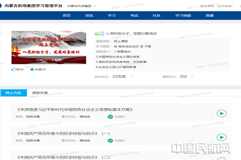
Task: Click the 已有161人在学 learner count text
Action: [x=49, y=60]
